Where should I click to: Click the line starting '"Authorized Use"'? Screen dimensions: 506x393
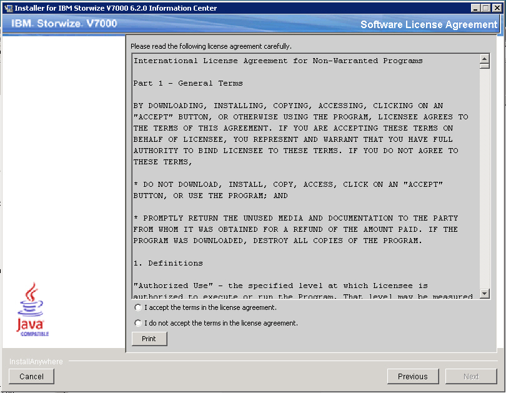[280, 286]
